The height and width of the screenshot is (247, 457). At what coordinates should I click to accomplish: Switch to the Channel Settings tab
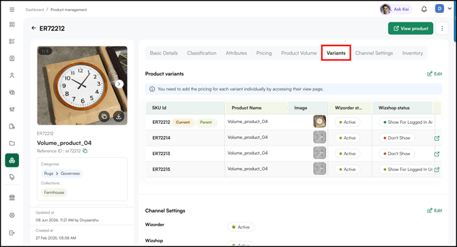click(x=374, y=53)
